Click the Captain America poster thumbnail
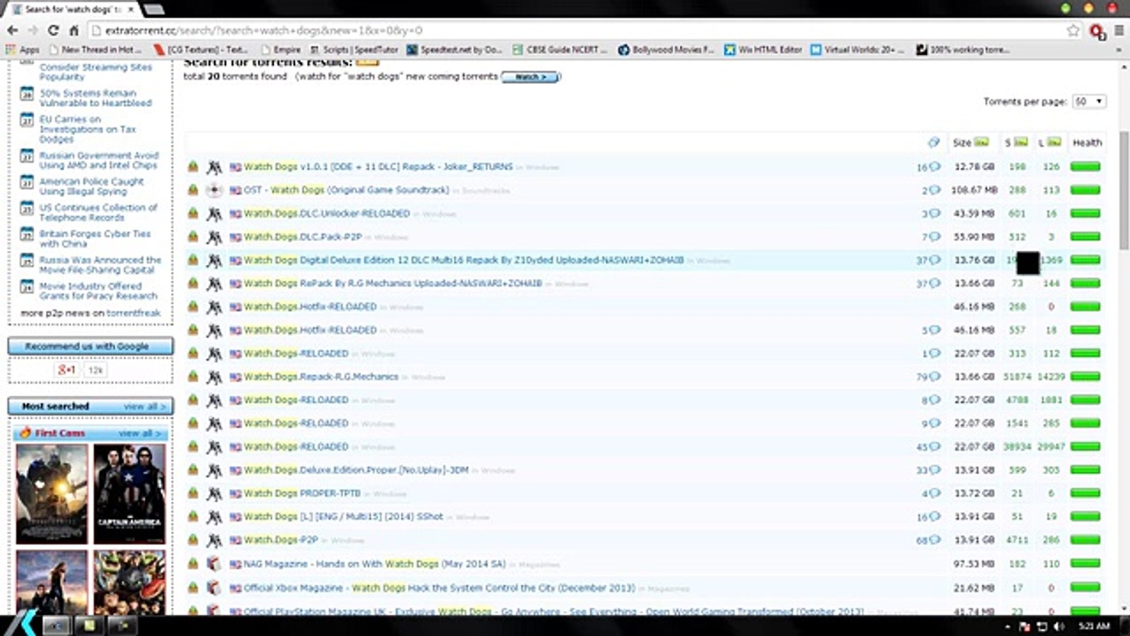Viewport: 1130px width, 636px height. tap(129, 494)
